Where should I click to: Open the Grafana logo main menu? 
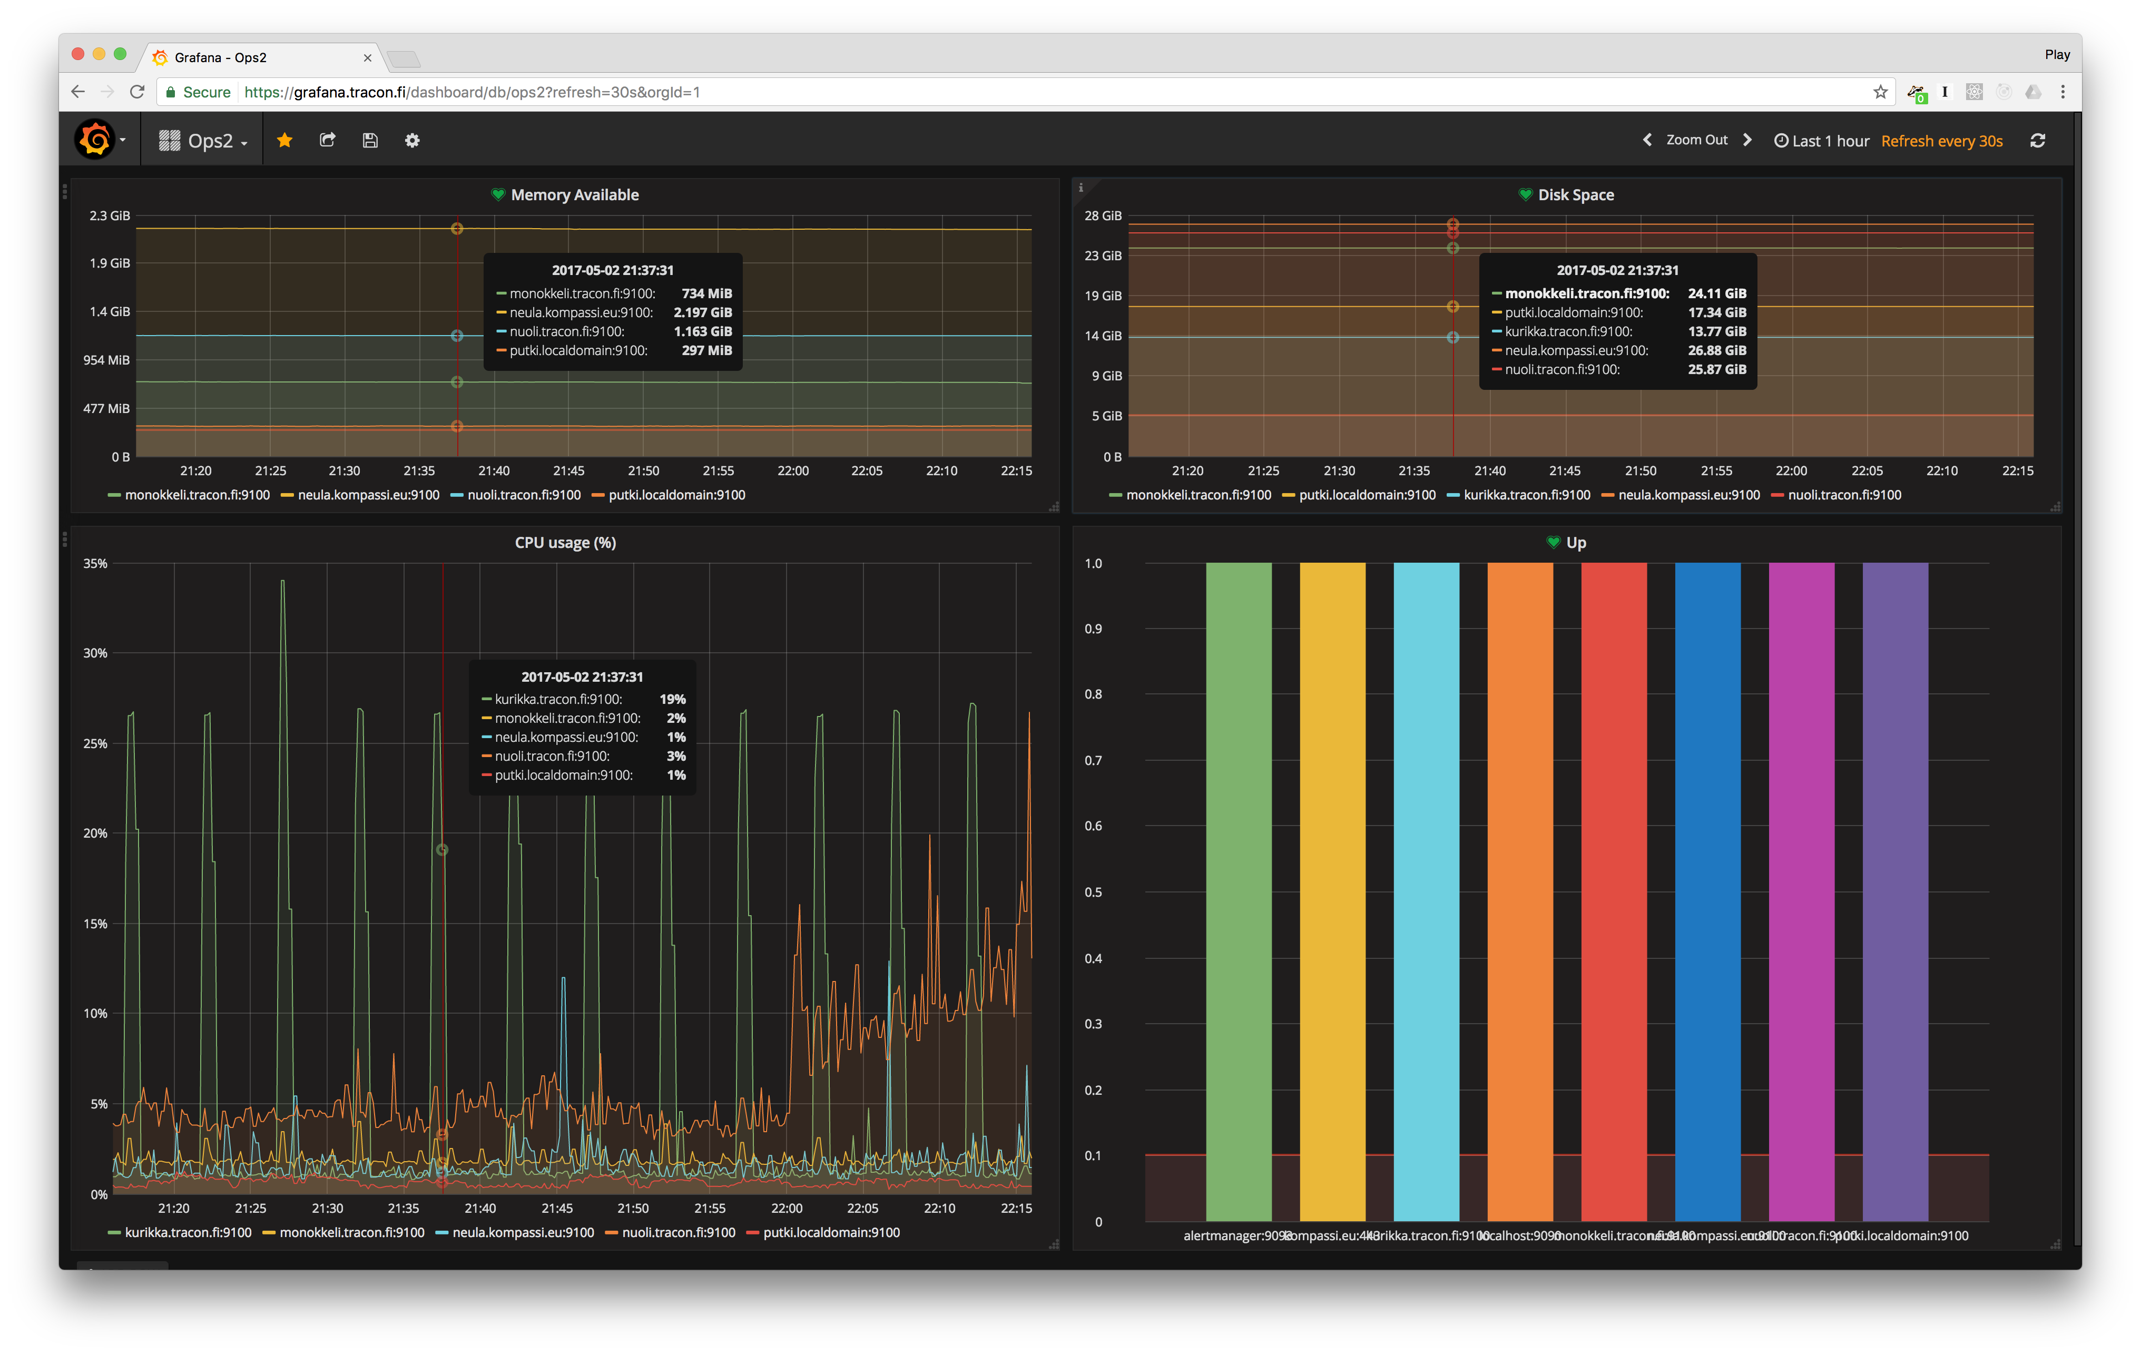pyautogui.click(x=100, y=141)
